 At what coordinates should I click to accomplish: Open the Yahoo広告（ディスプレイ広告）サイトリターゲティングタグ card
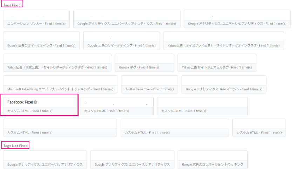(x=224, y=41)
